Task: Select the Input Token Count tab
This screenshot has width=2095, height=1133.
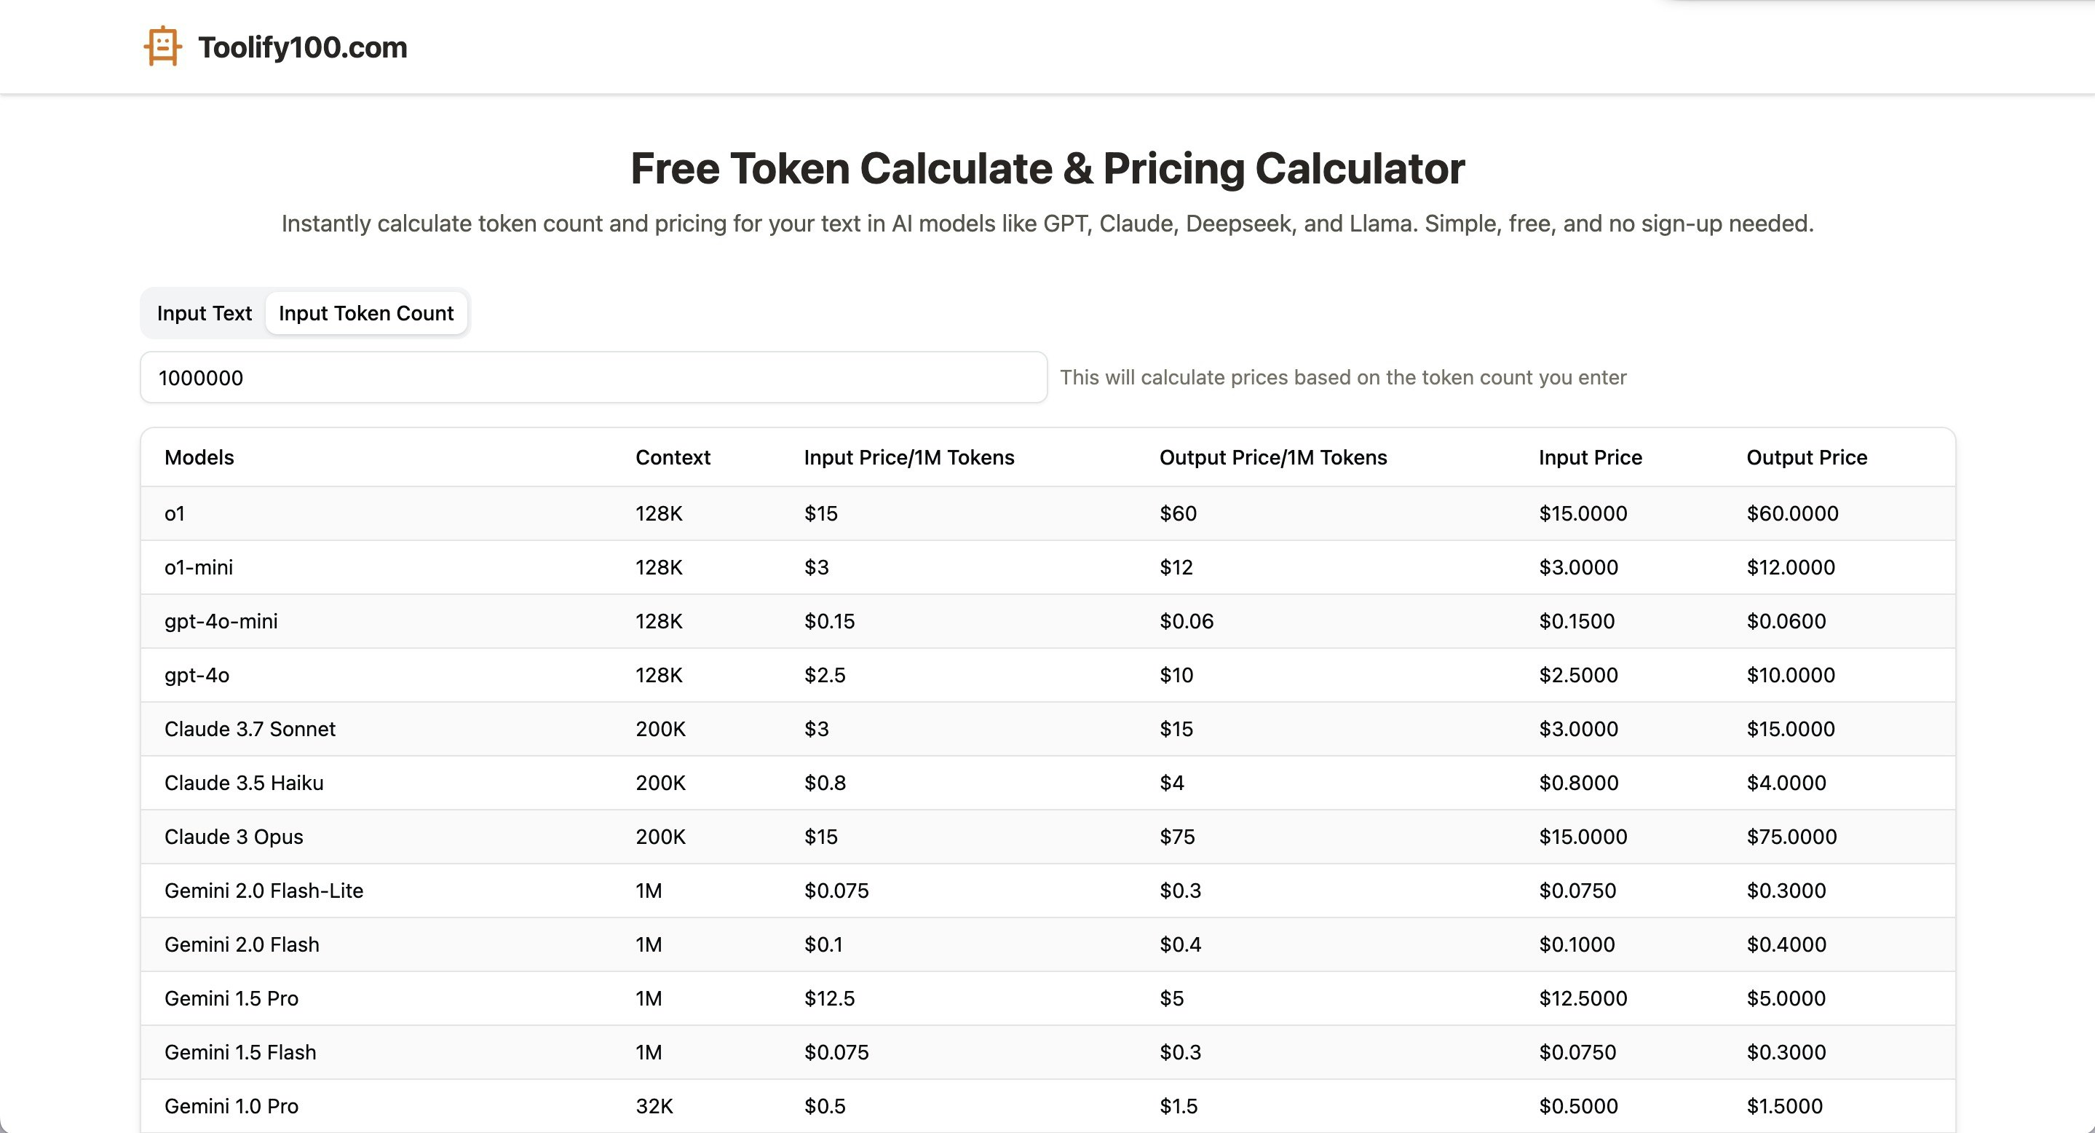Action: (x=366, y=313)
